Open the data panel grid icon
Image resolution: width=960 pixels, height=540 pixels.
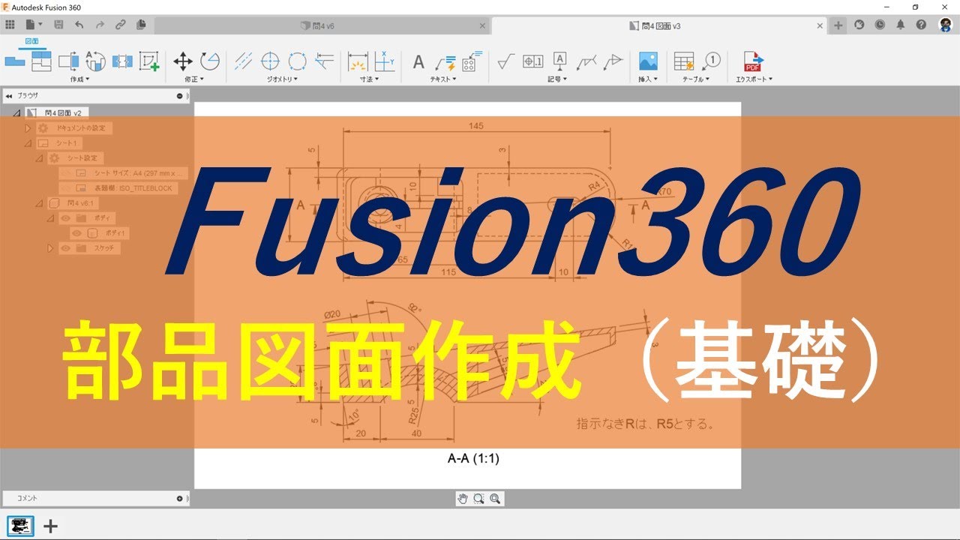click(10, 25)
